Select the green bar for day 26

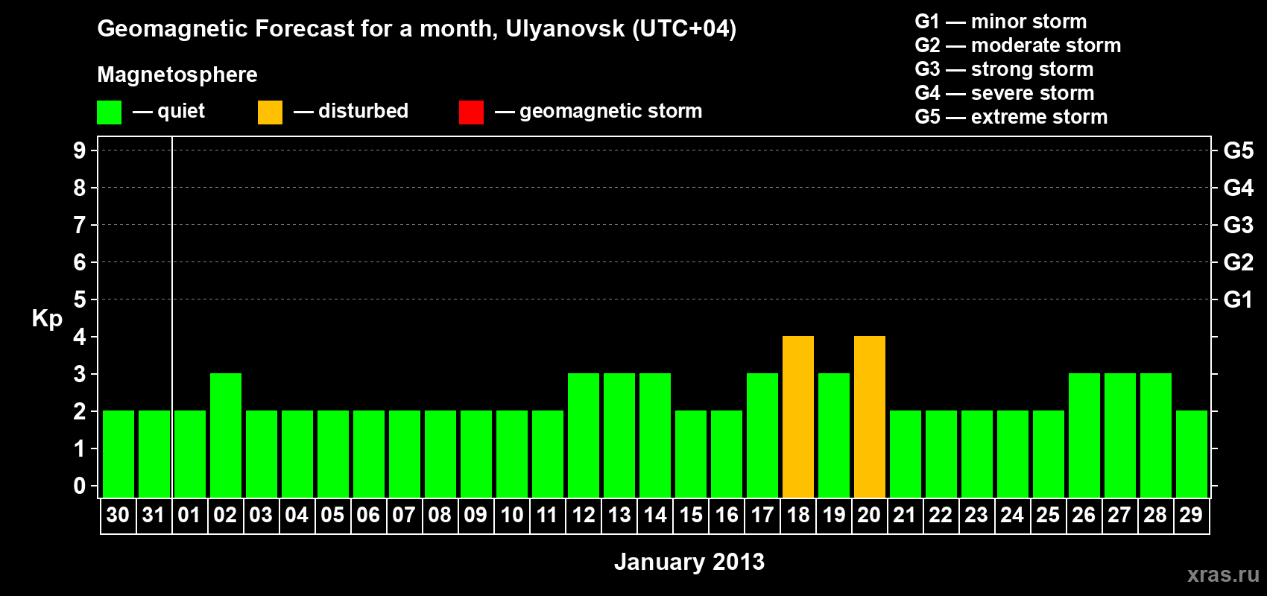(x=1084, y=436)
